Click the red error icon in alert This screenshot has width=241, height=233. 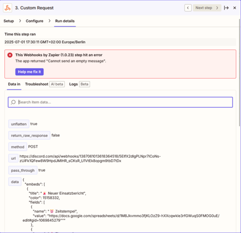tap(10, 55)
